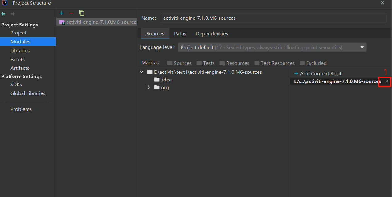The width and height of the screenshot is (392, 197).
Task: Click Add Content Root
Action: point(318,73)
